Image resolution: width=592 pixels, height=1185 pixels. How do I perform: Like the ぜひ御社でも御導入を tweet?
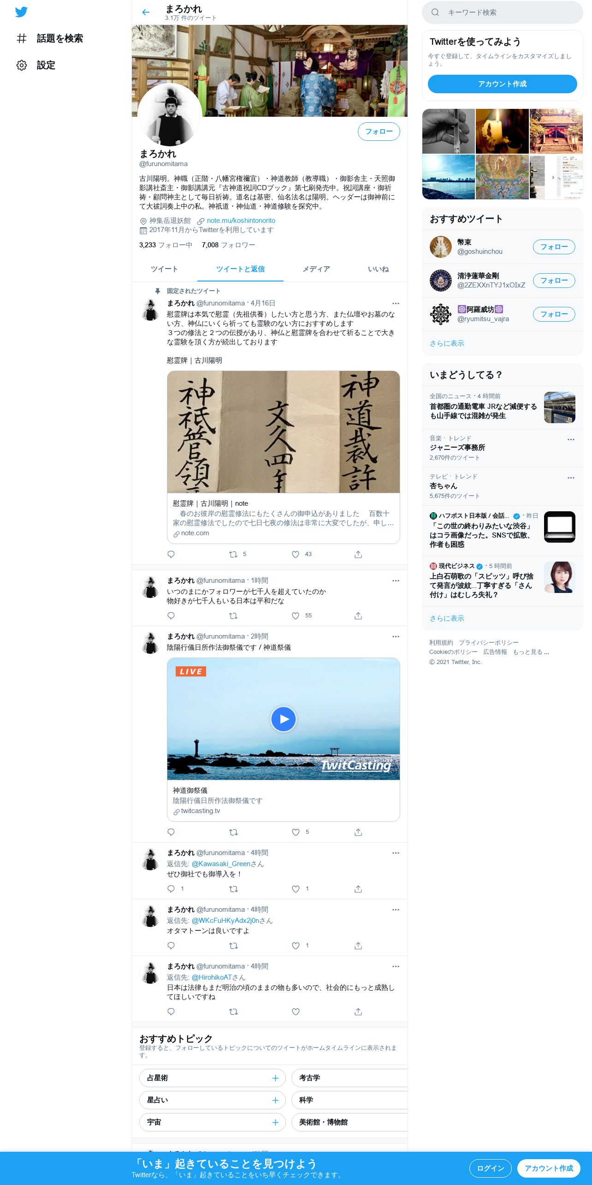(x=296, y=889)
